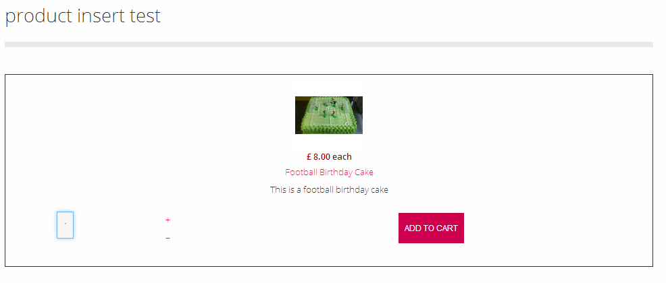
Task: Click the plus icon to increase quantity
Action: 168,220
